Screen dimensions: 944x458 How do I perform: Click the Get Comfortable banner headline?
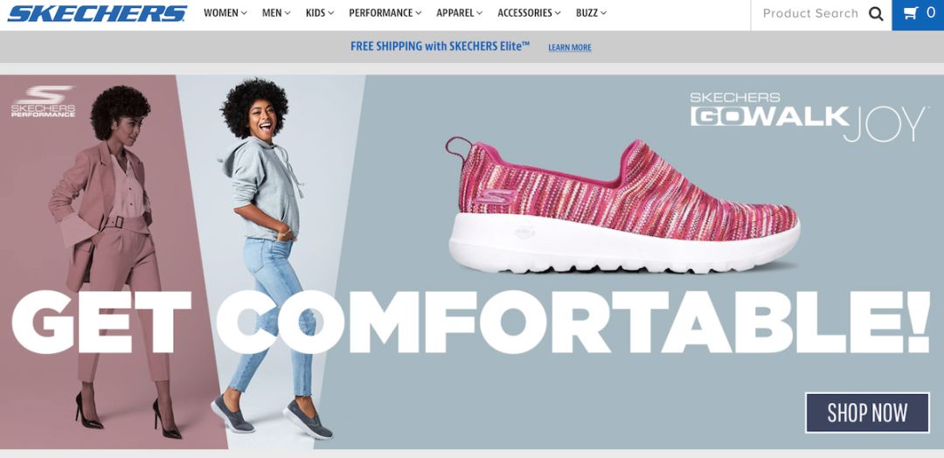point(471,323)
